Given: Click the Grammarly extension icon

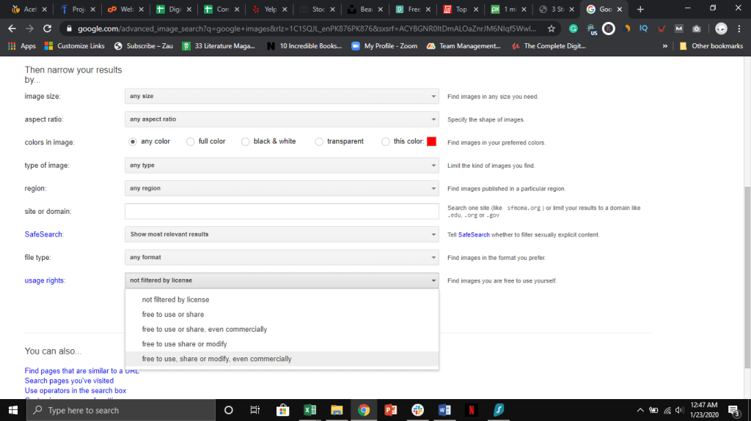Looking at the screenshot, I should click(x=574, y=29).
